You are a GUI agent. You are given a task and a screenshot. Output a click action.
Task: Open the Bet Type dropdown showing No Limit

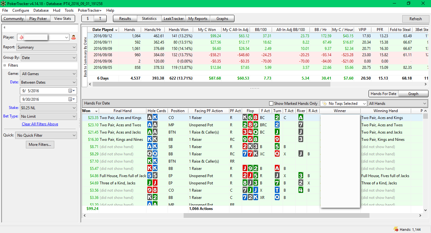[48, 116]
